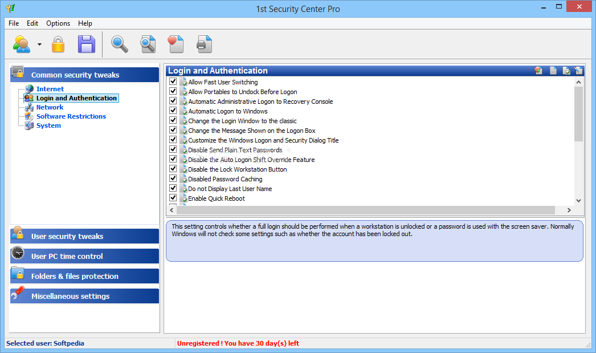Image resolution: width=596 pixels, height=353 pixels.
Task: Toggle Change the Login Window to classic checkbox
Action: click(x=173, y=120)
